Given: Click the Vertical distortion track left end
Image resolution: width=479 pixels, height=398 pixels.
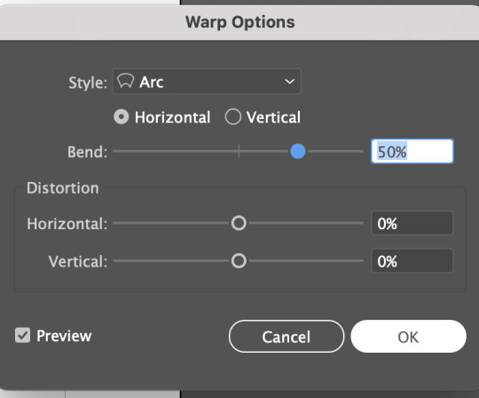Looking at the screenshot, I should tap(115, 261).
